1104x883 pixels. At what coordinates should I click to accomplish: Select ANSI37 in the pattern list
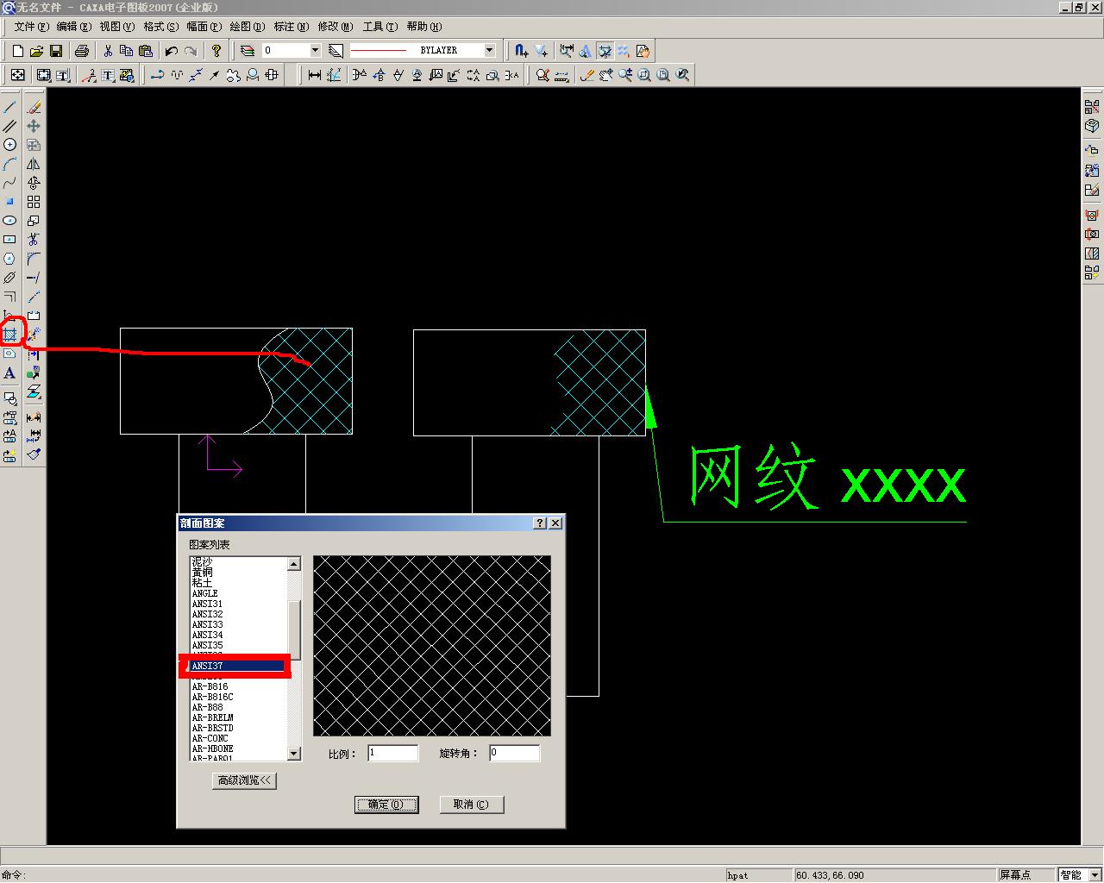click(238, 666)
